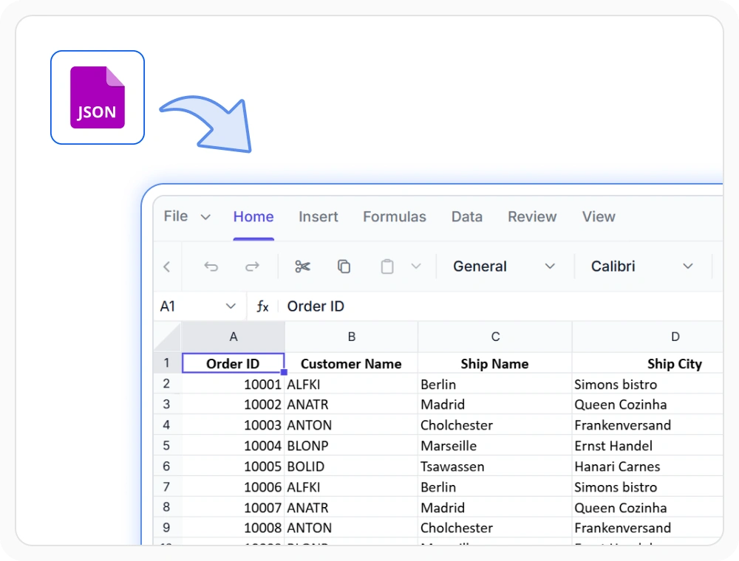Viewport: 739px width, 561px height.
Task: Switch to the Data tab
Action: click(x=467, y=216)
